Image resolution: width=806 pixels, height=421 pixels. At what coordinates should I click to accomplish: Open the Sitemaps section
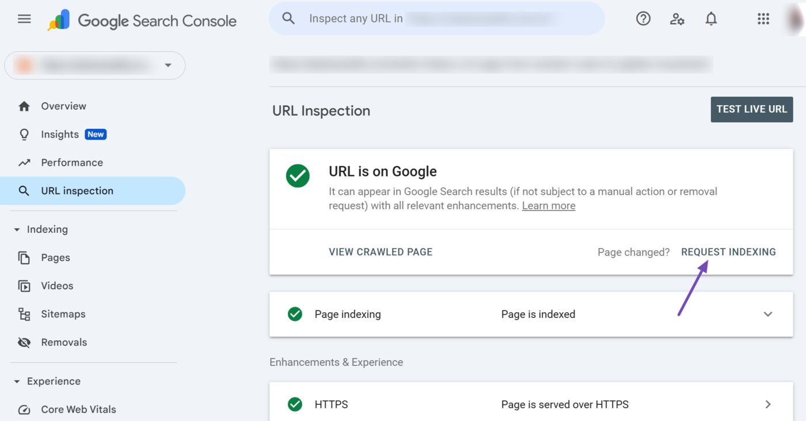[63, 314]
